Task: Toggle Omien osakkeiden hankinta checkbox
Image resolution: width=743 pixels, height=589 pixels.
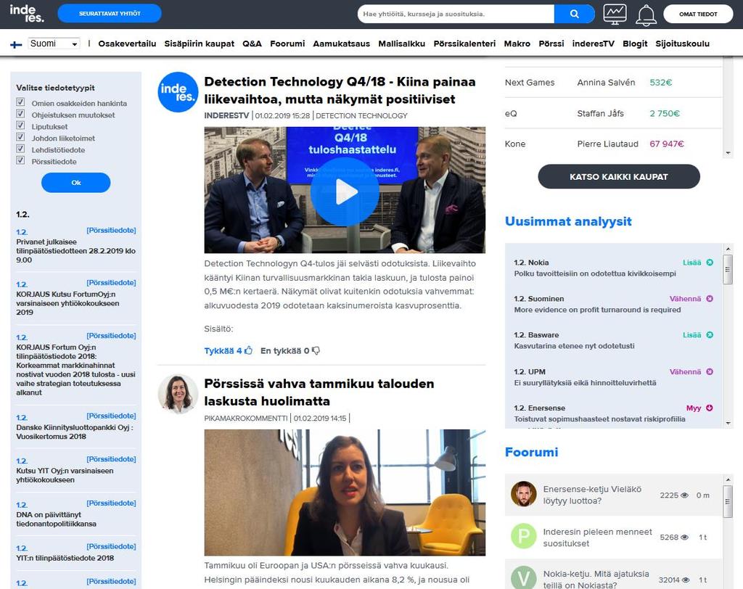Action: pos(20,102)
